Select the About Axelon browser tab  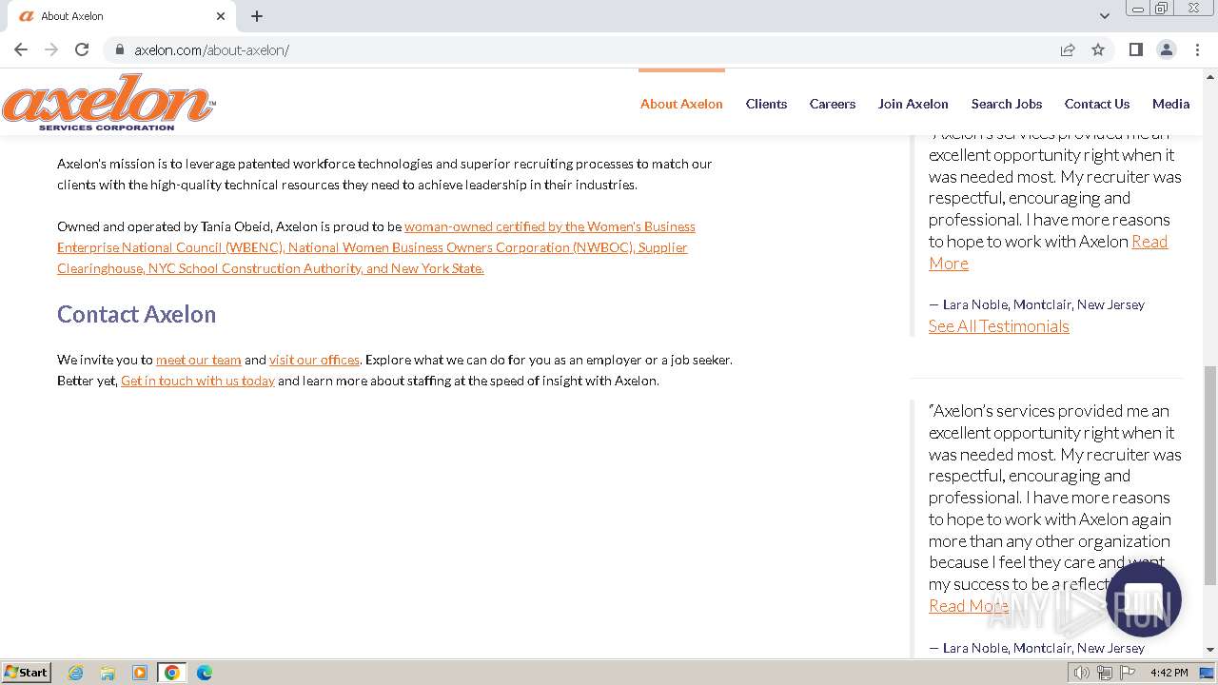click(x=123, y=16)
